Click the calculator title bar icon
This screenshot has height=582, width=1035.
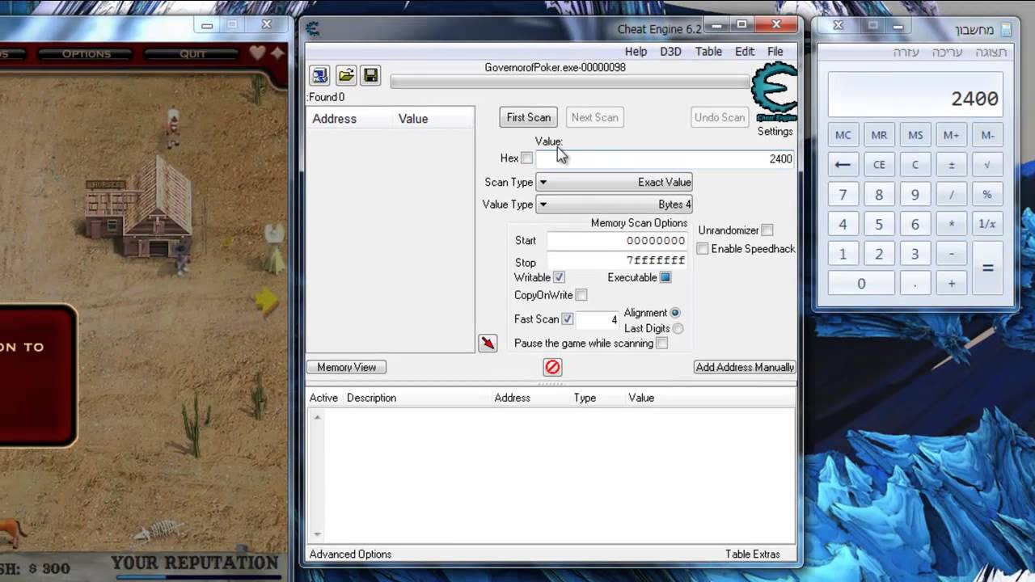(1007, 29)
